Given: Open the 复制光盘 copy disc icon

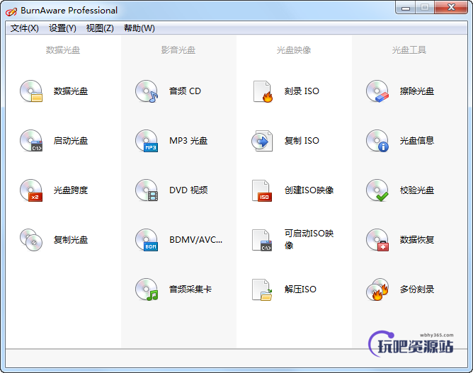Looking at the screenshot, I should [31, 240].
